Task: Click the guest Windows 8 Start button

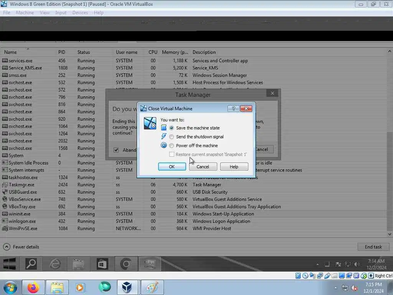Action: click(10, 264)
